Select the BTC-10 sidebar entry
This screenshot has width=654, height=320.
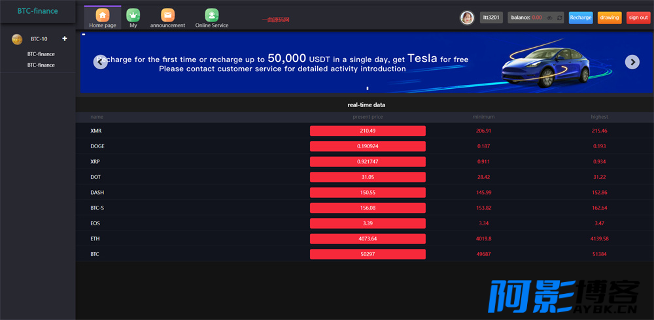(39, 39)
